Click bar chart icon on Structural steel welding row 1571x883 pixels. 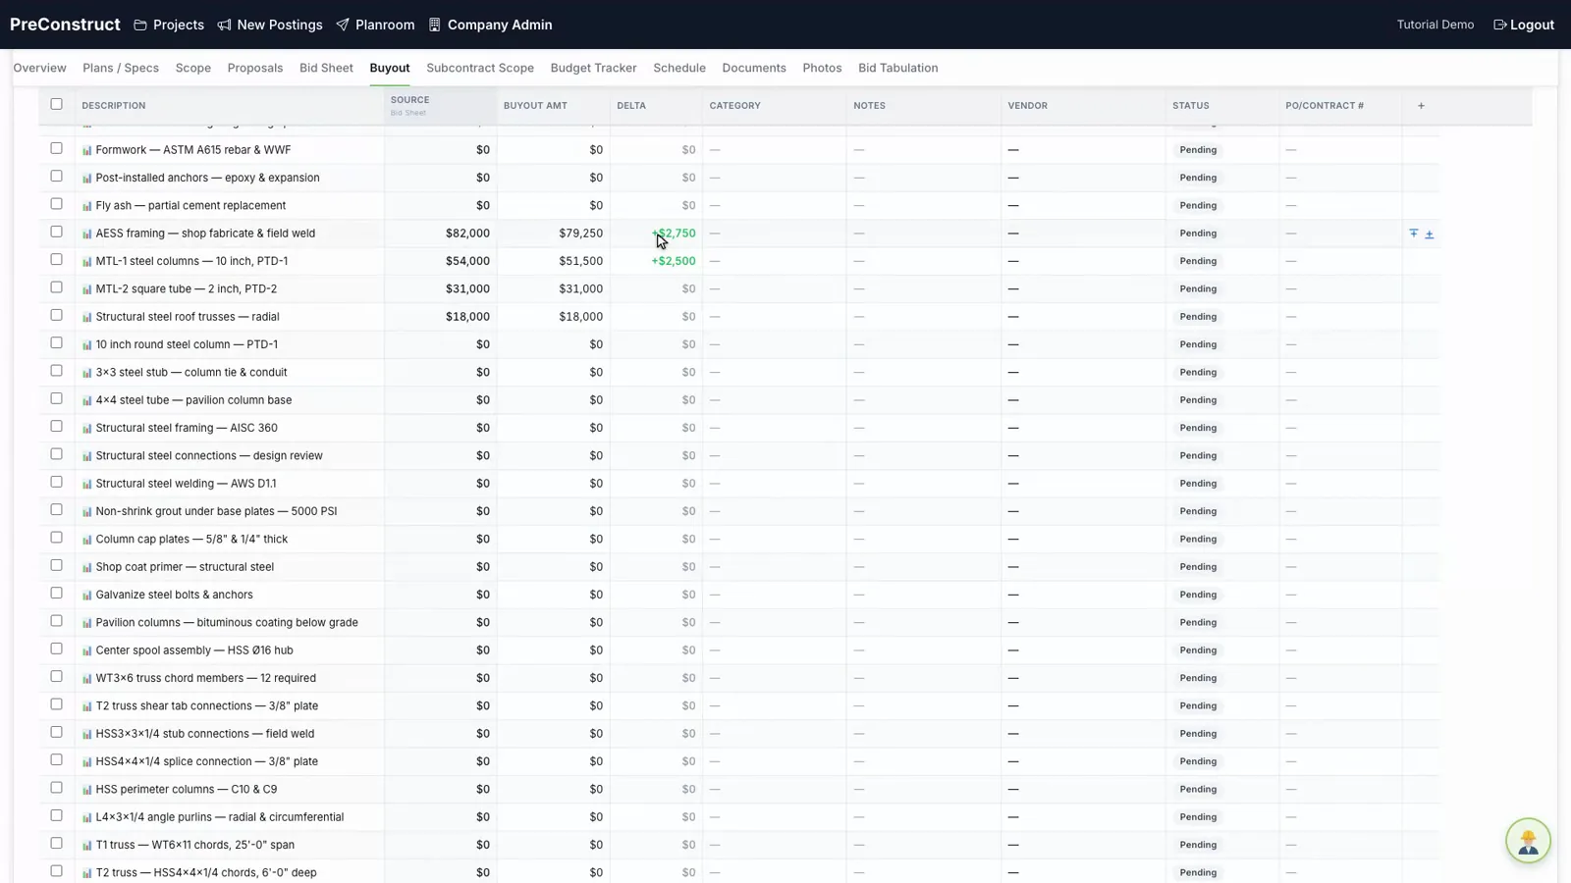[x=87, y=484]
